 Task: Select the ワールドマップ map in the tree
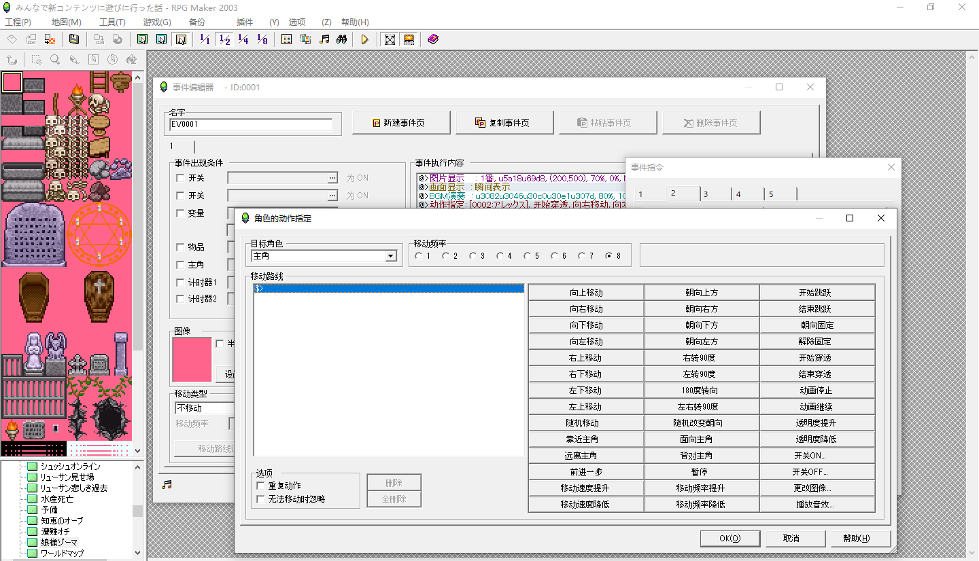point(62,554)
